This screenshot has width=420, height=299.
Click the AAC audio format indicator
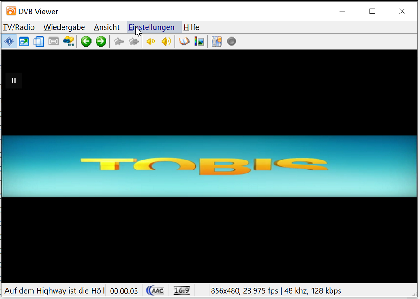(155, 291)
